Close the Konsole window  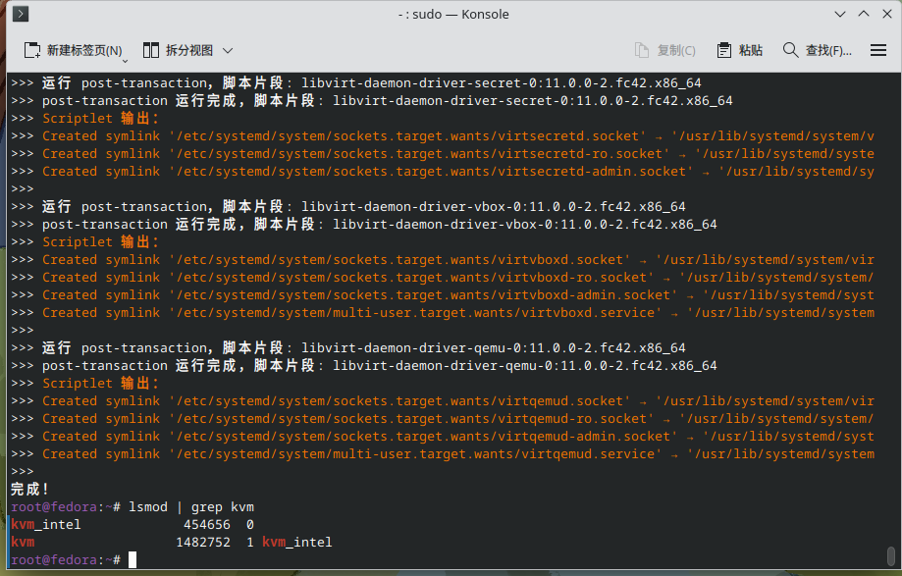(x=887, y=14)
